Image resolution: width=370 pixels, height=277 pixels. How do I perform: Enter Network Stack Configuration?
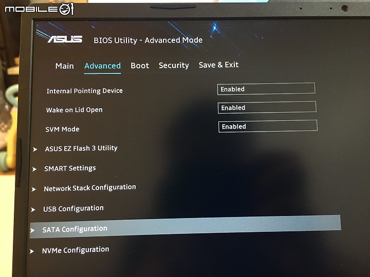click(90, 188)
